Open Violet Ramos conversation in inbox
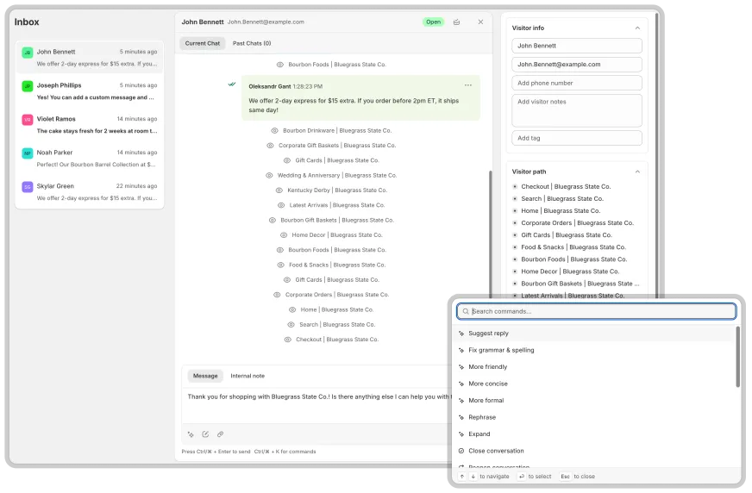This screenshot has height=493, width=752. point(90,125)
